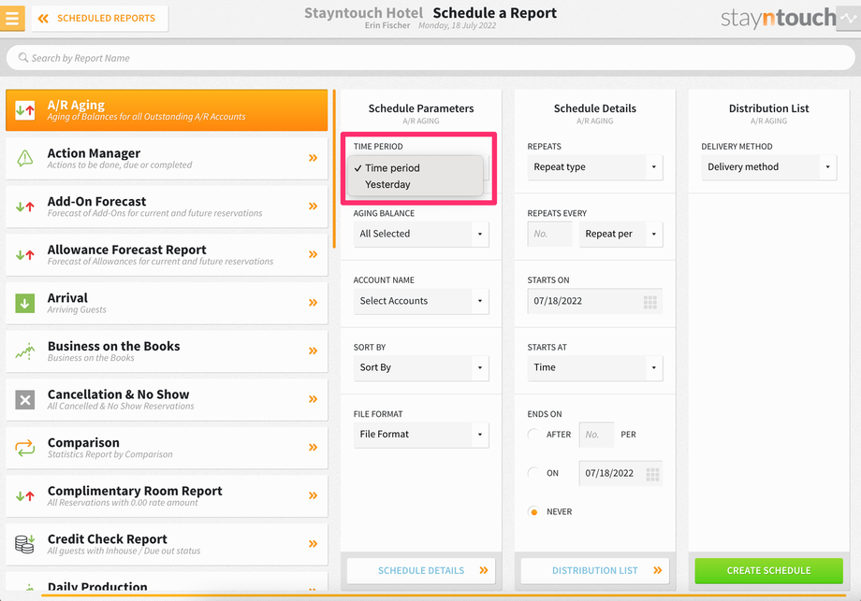Click the Schedule Details button
Viewport: 861px width, 601px height.
click(421, 571)
